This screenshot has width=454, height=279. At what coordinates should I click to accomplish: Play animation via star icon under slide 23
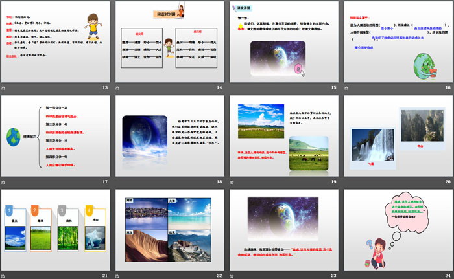[232, 276]
